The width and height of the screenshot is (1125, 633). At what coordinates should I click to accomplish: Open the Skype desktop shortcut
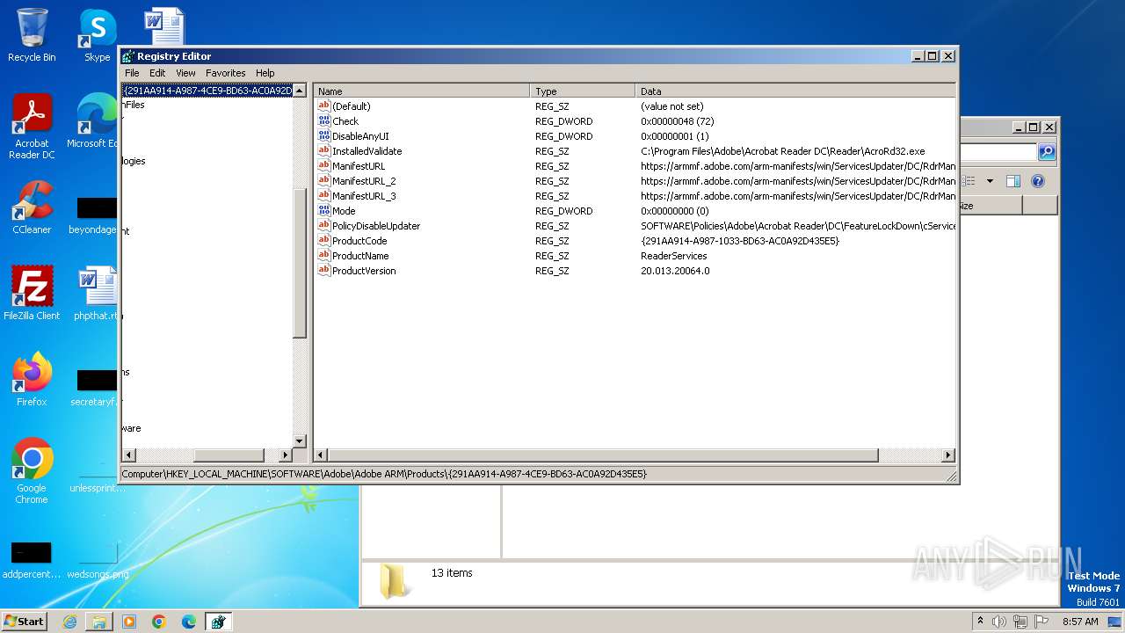97,35
